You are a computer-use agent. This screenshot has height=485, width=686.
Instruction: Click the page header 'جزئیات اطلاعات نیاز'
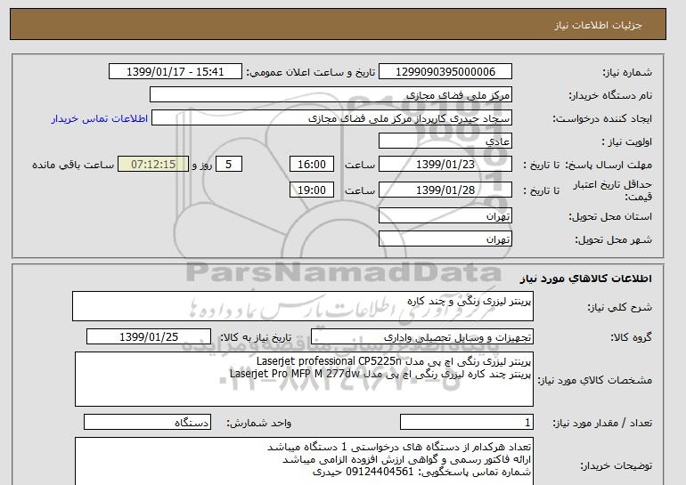598,25
